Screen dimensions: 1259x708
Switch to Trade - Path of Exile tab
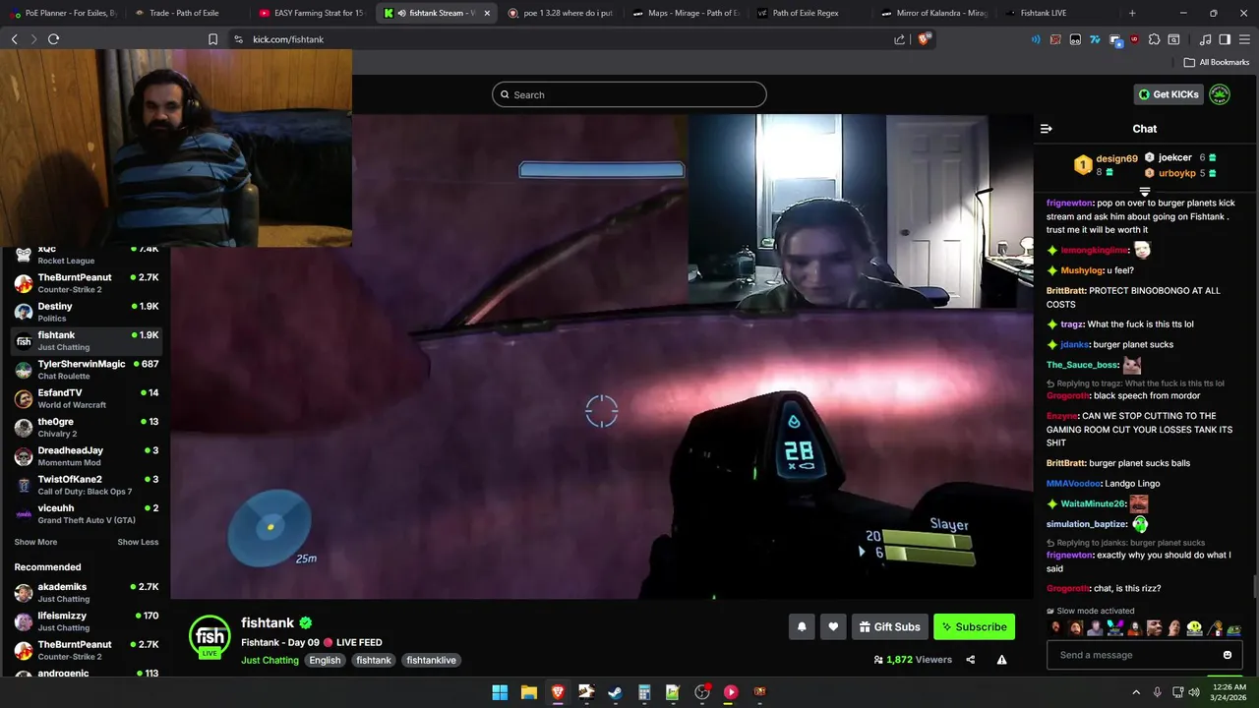coord(184,13)
